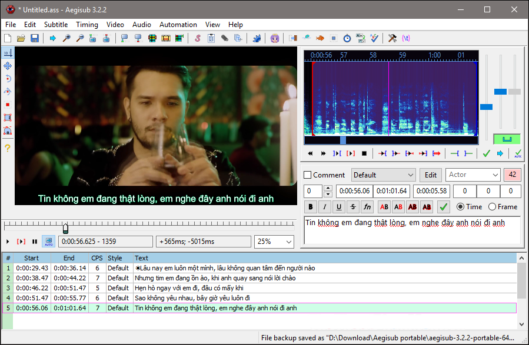Image resolution: width=529 pixels, height=345 pixels.
Task: Select the Time display mode
Action: tap(460, 207)
